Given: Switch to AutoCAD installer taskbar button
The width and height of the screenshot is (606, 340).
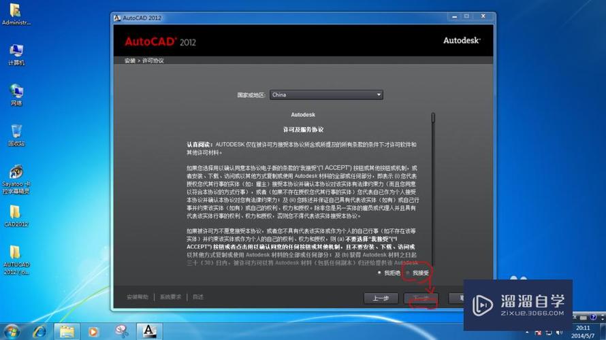Looking at the screenshot, I should [148, 332].
